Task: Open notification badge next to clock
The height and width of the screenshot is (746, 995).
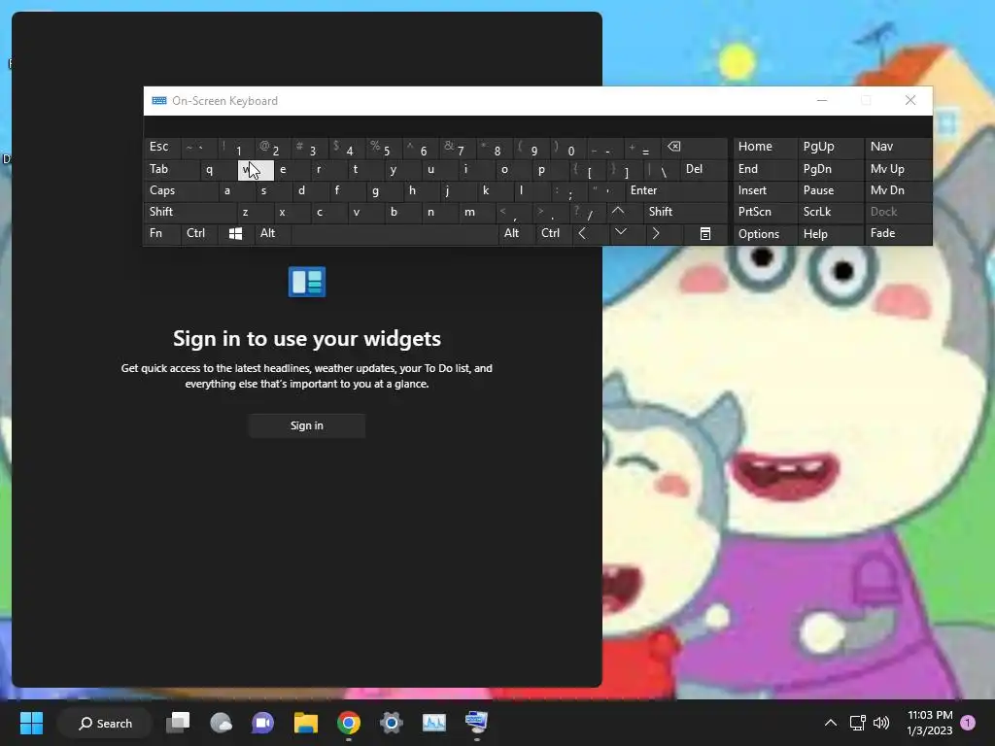Action: pos(968,723)
